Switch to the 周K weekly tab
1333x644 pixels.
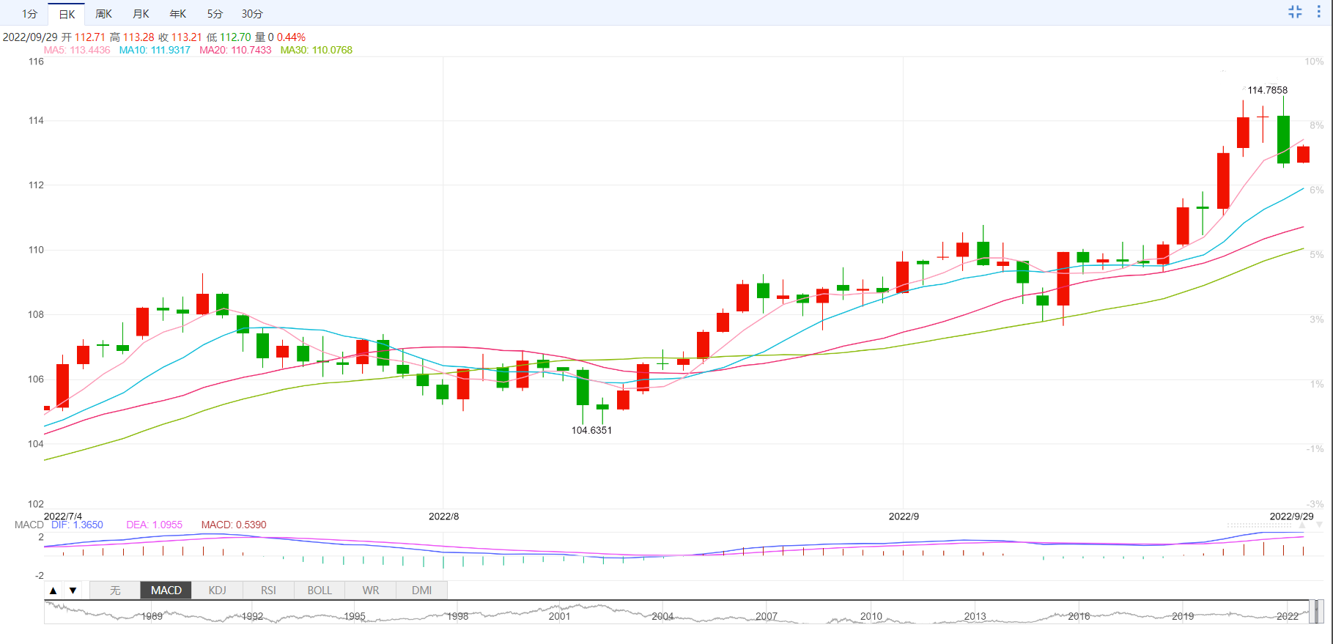click(x=104, y=14)
